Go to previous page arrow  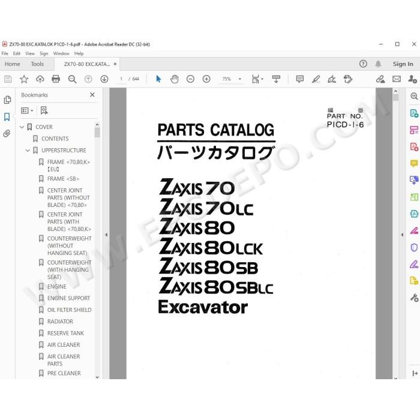pos(88,79)
